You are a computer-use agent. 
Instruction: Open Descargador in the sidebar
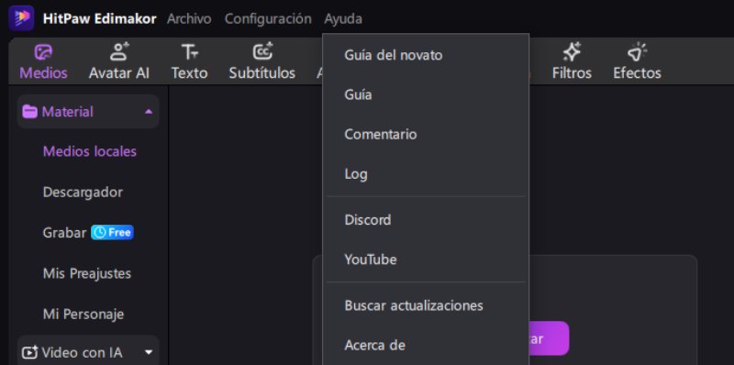coord(83,193)
